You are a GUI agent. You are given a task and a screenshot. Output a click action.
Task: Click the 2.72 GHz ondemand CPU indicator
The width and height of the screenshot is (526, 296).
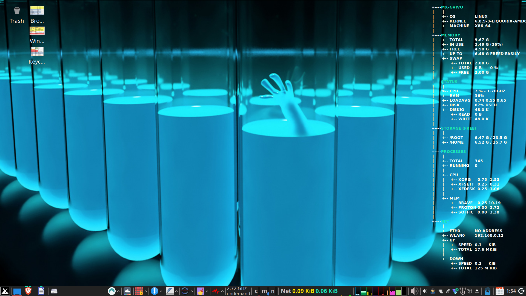tap(238, 291)
